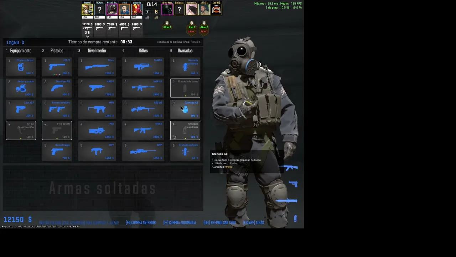Select the Granada de humo slot
Viewport: 456px width, 257px height.
click(185, 88)
